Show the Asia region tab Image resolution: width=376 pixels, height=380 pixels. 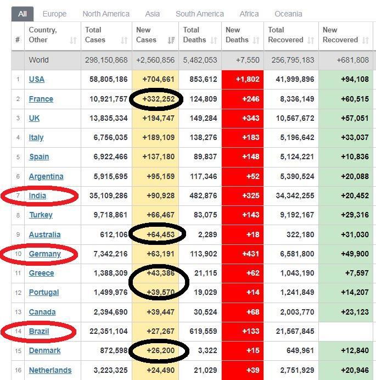point(153,14)
